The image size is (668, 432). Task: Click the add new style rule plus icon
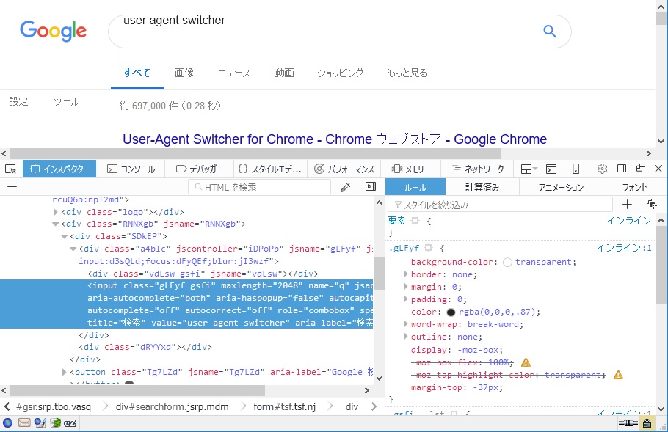coord(627,205)
